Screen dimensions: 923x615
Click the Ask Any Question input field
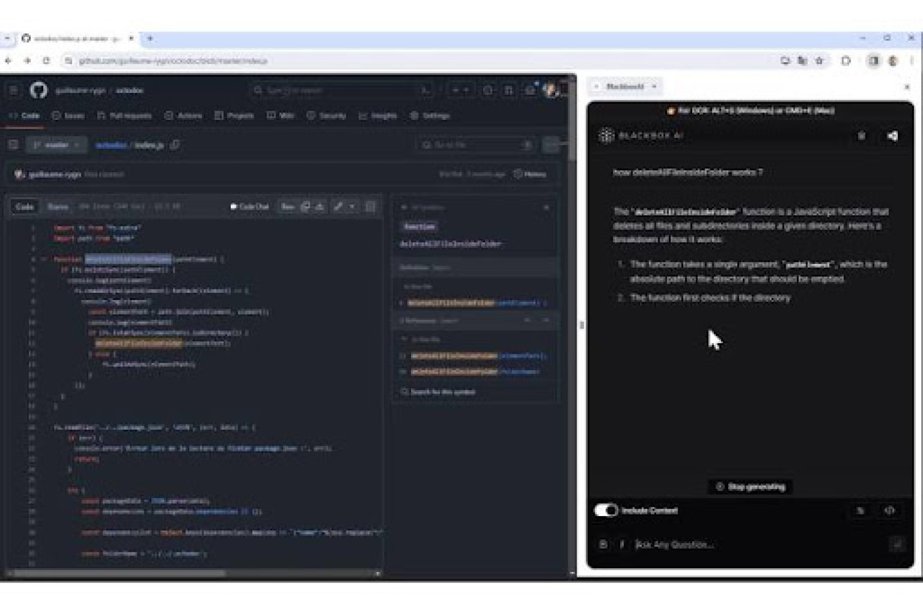760,544
